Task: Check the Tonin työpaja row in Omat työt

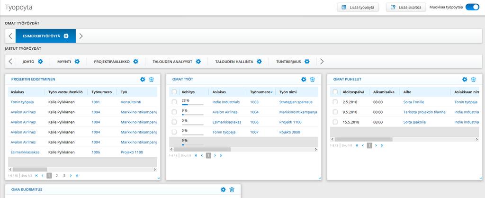Action: coord(174,132)
